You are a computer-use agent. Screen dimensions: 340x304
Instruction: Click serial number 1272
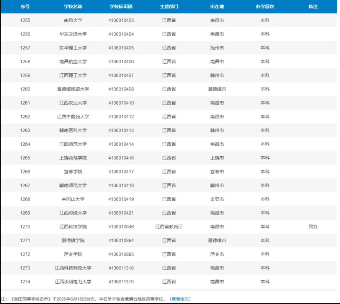(25, 254)
